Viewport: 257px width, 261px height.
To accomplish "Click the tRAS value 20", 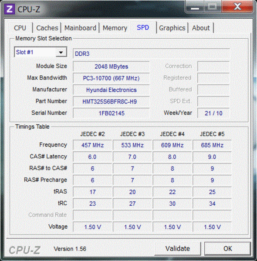I will [x=132, y=192].
